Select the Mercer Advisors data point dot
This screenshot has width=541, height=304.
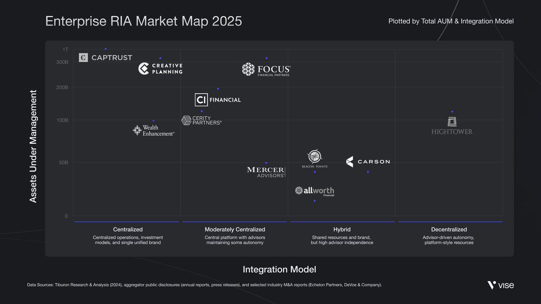pos(266,163)
